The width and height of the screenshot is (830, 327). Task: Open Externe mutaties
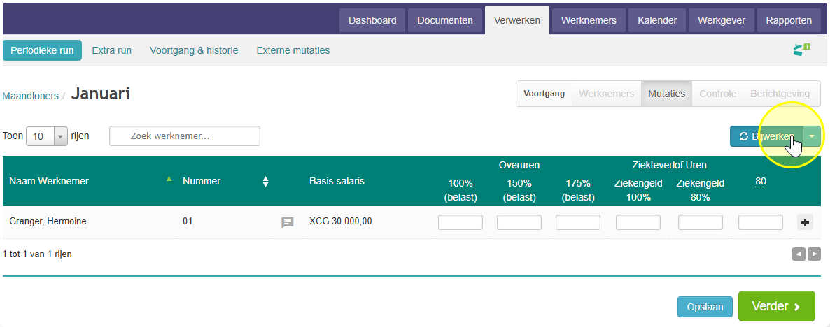point(293,51)
